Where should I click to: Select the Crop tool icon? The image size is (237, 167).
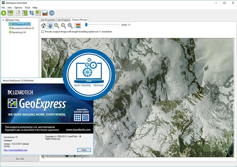click(31, 13)
